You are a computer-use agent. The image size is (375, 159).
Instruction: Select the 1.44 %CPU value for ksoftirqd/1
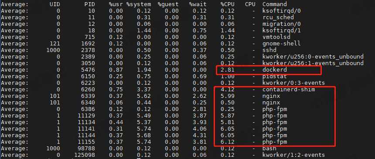(x=228, y=31)
